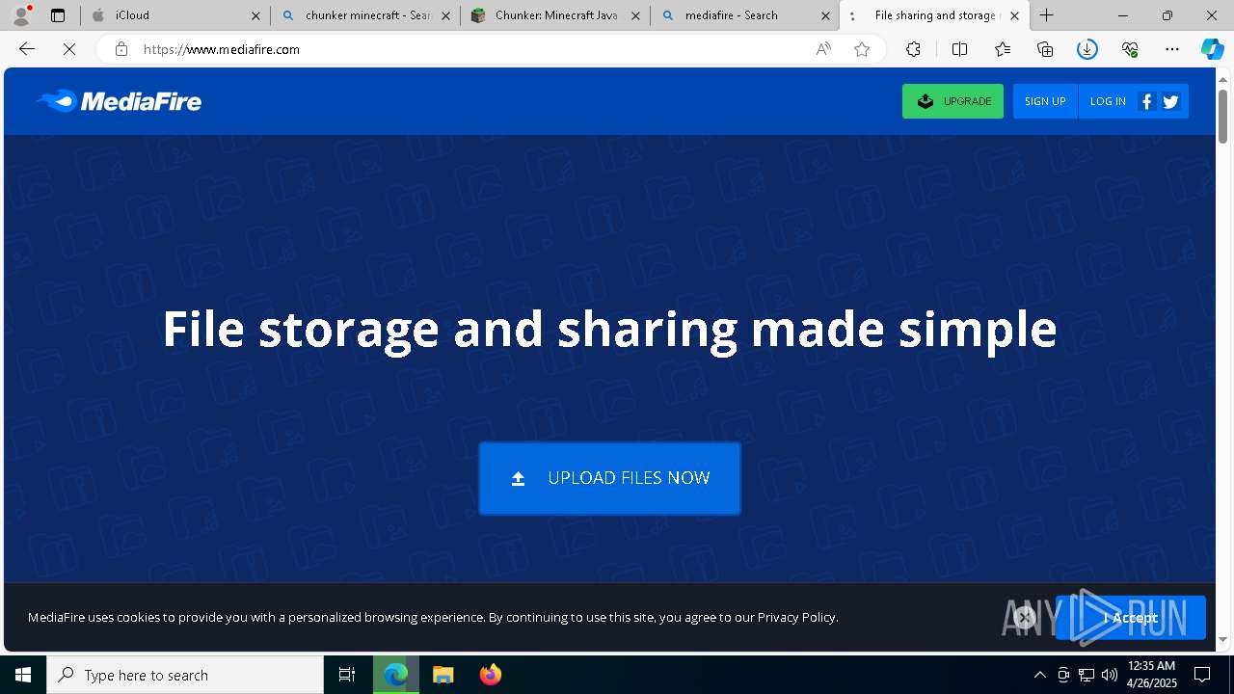The width and height of the screenshot is (1234, 694).
Task: Close the File sharing and storage tab
Action: coord(1014,15)
